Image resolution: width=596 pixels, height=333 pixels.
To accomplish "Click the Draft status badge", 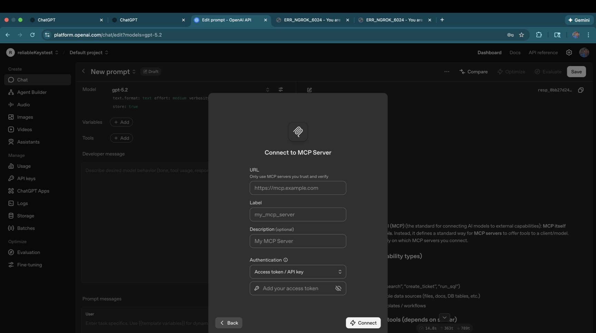I will (151, 72).
